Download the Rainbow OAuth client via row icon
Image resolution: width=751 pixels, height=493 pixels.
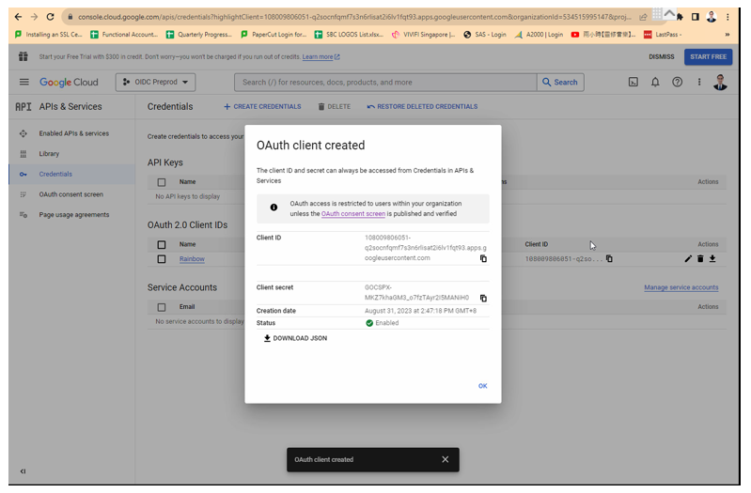[712, 258]
